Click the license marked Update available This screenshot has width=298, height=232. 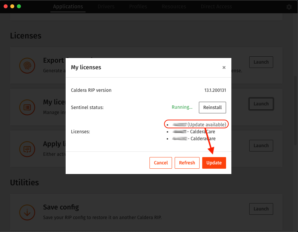point(199,125)
